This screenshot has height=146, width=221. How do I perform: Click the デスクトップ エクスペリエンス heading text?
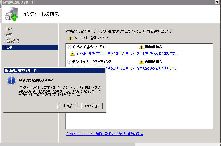point(92,62)
